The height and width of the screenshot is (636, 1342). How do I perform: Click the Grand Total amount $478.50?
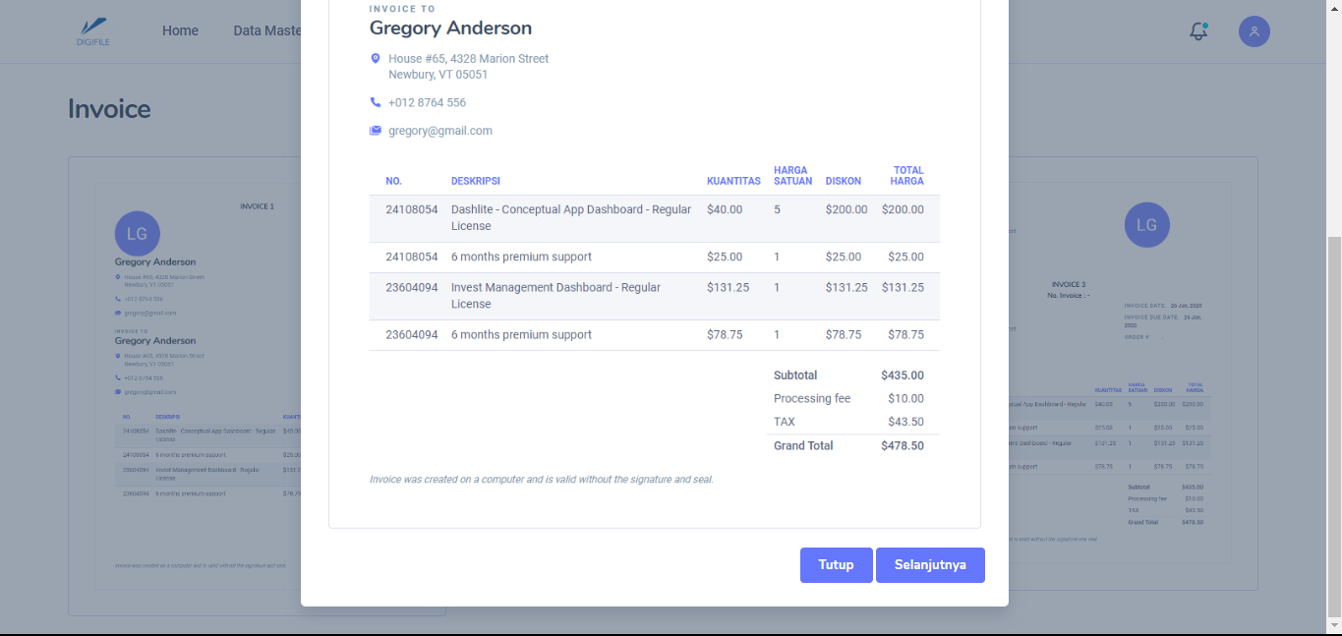click(x=902, y=446)
